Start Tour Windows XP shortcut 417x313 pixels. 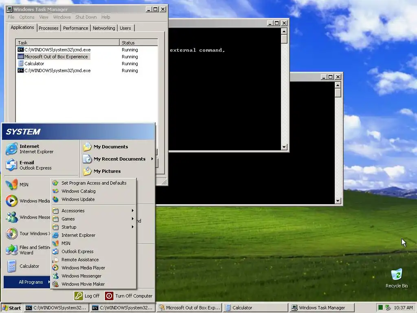[x=28, y=234]
